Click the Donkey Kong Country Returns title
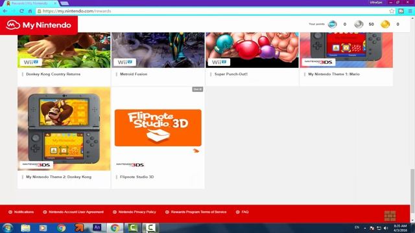Viewport: 415px width, 233px height. click(53, 74)
